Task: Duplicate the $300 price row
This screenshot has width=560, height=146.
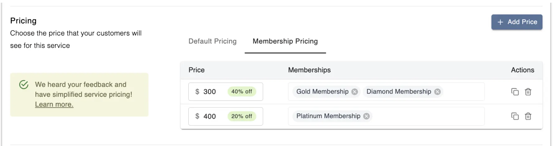Action: (x=515, y=92)
